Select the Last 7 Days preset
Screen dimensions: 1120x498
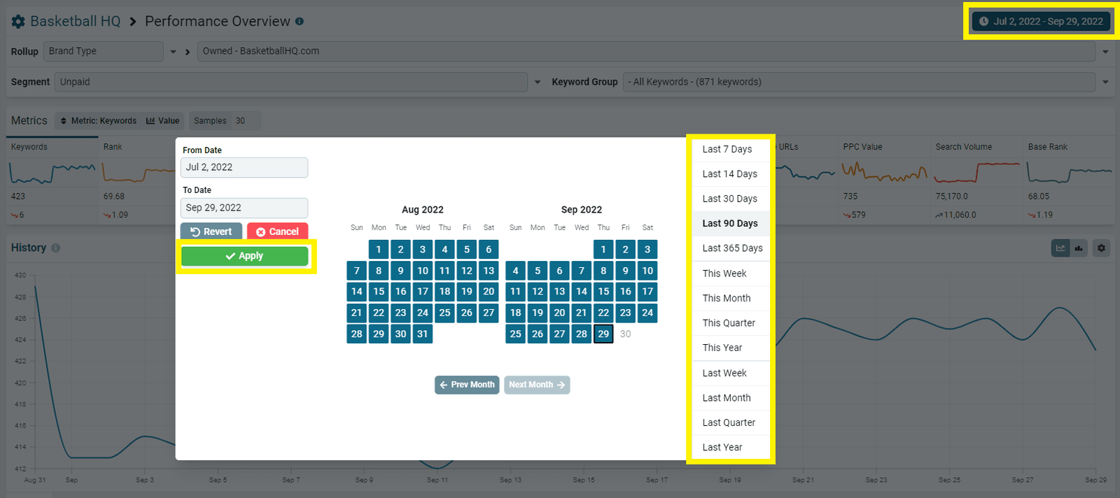tap(731, 149)
